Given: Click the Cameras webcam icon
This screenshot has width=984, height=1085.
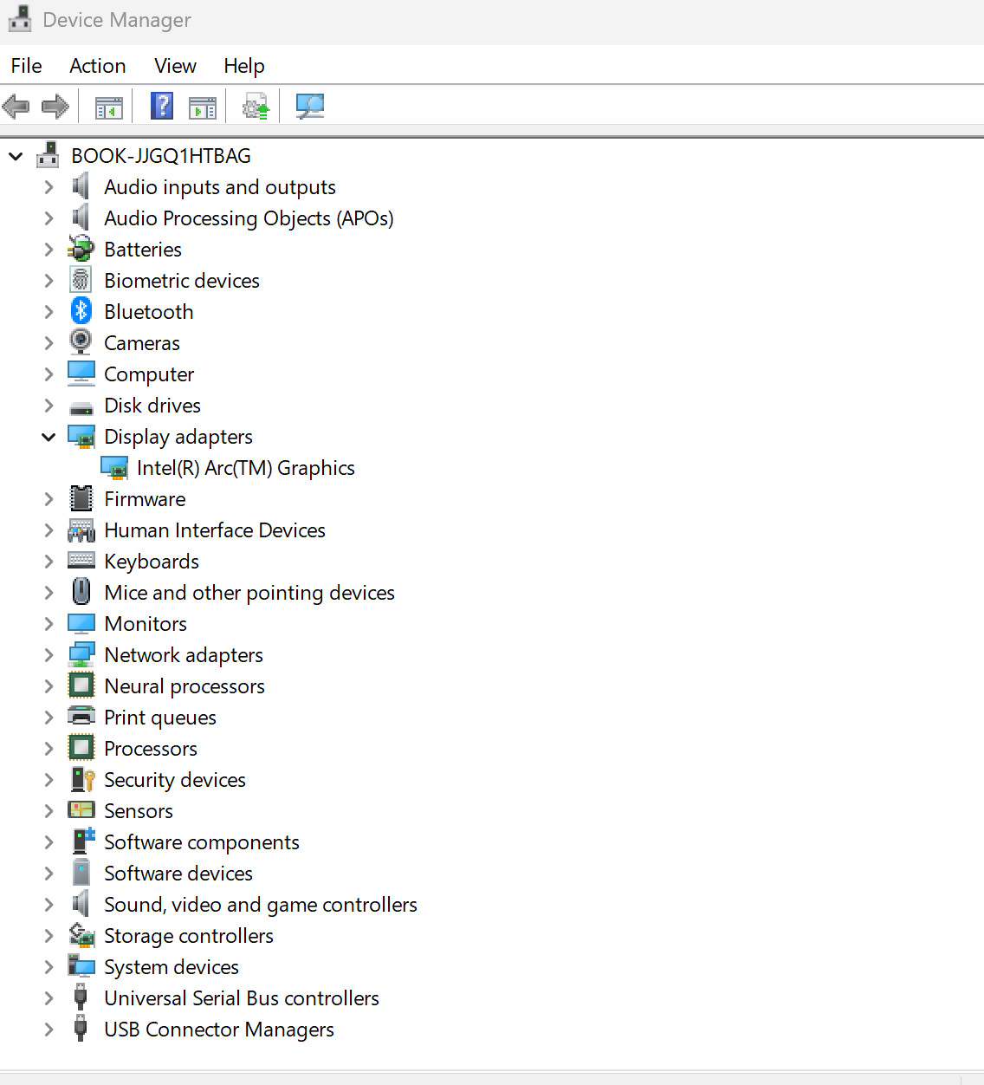Looking at the screenshot, I should [81, 341].
